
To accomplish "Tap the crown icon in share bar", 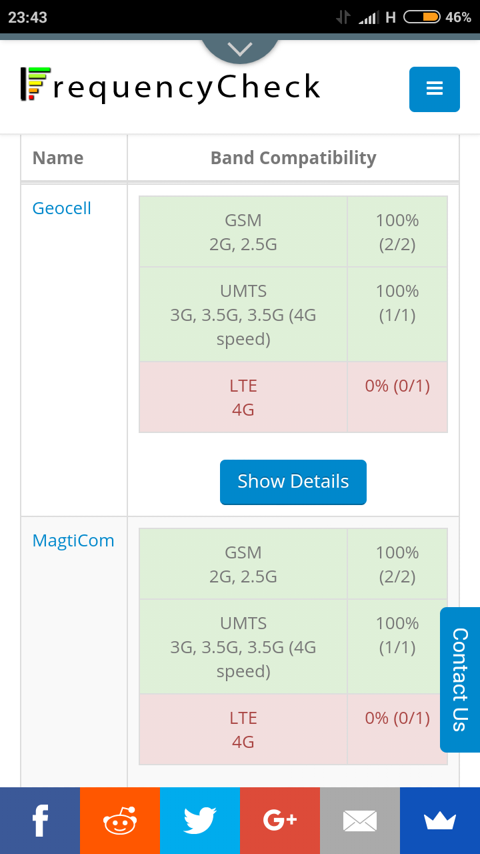I will pos(440,820).
